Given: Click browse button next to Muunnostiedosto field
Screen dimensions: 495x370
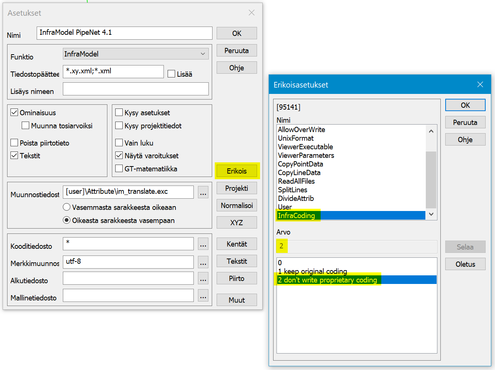Looking at the screenshot, I should (203, 192).
